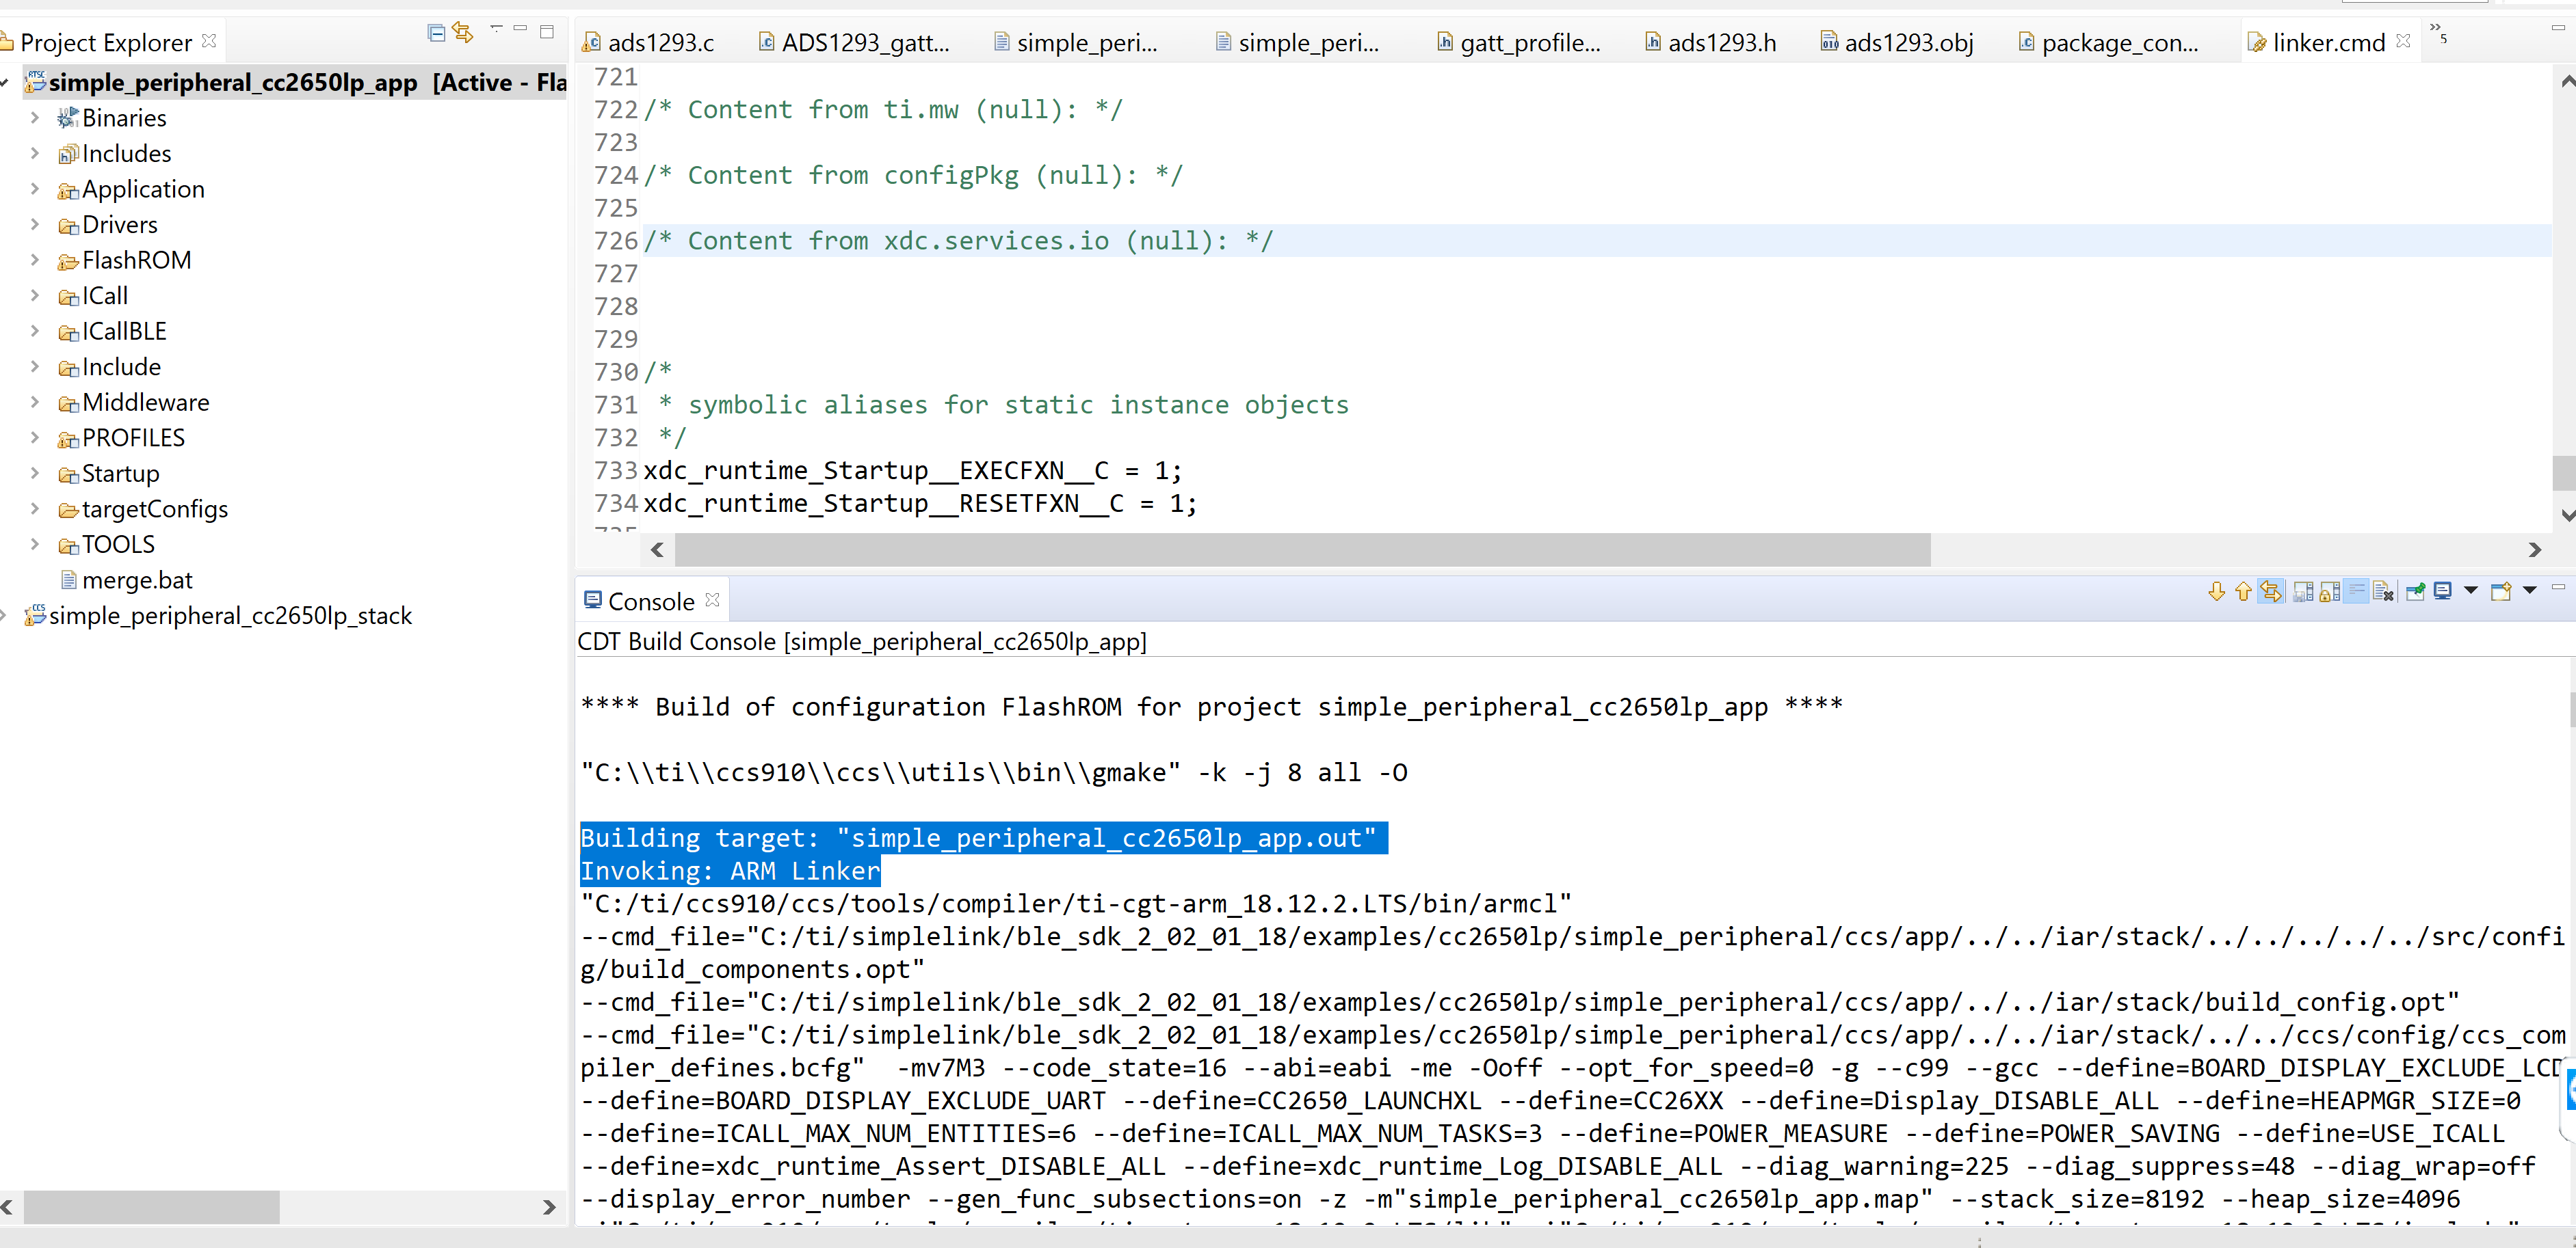Switch to ads1293.c editor tab

[x=660, y=43]
